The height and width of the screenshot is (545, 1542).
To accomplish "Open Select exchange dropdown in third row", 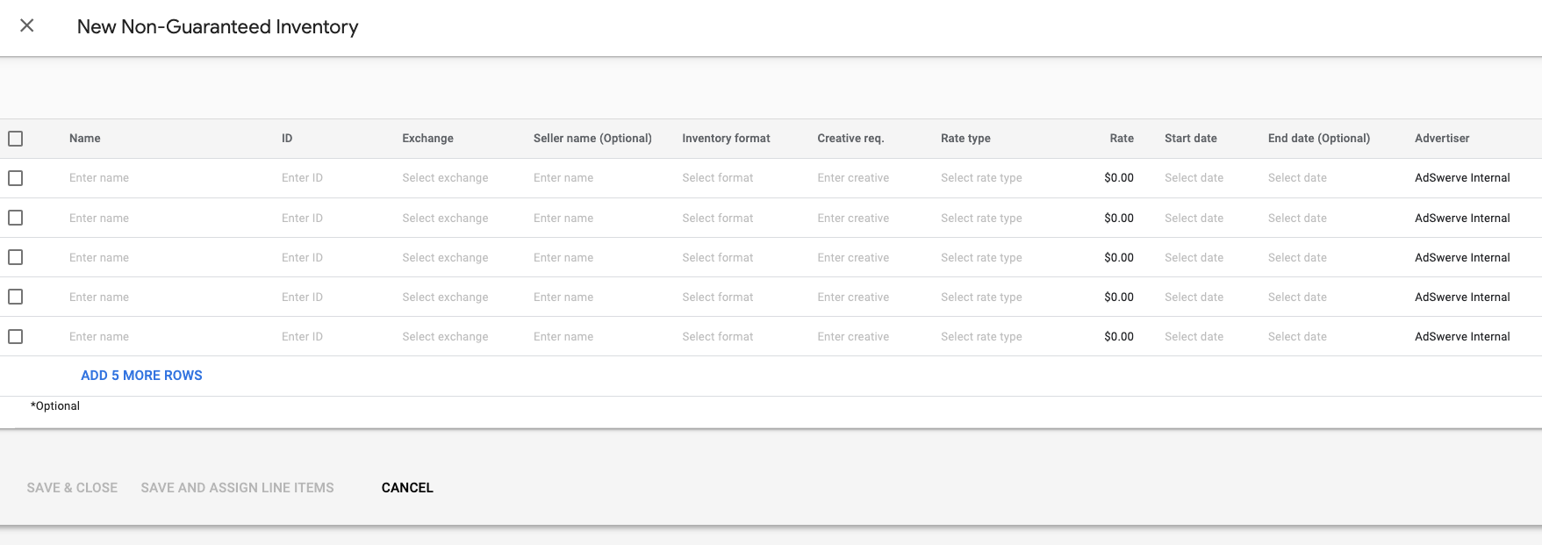I will (445, 257).
